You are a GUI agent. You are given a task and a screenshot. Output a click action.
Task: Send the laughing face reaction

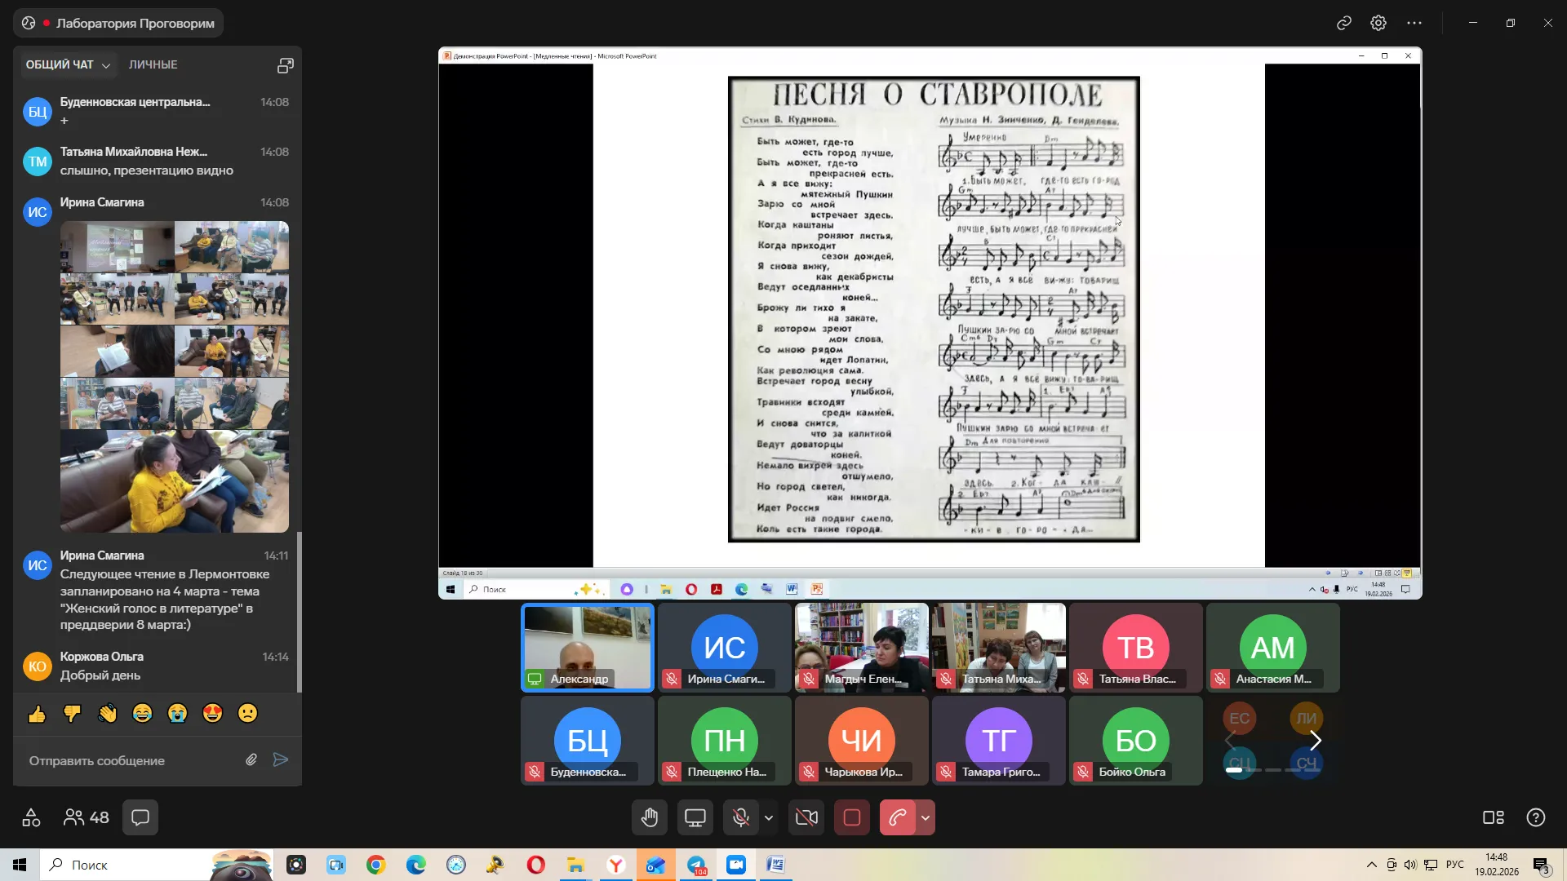coord(142,715)
